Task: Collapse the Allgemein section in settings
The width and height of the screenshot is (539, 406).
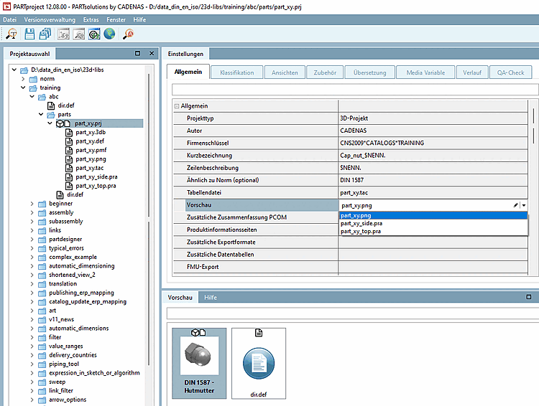Action: coord(176,105)
